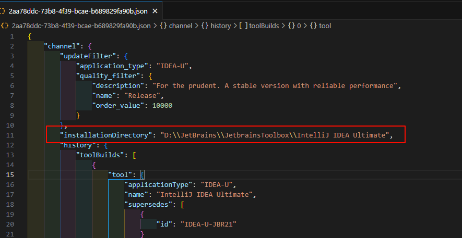Click the opening brace after "tool"
462x238 pixels.
tap(143, 175)
